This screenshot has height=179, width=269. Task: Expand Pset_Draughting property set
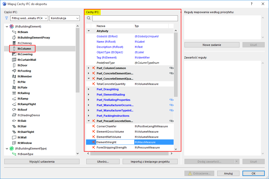(x=89, y=89)
